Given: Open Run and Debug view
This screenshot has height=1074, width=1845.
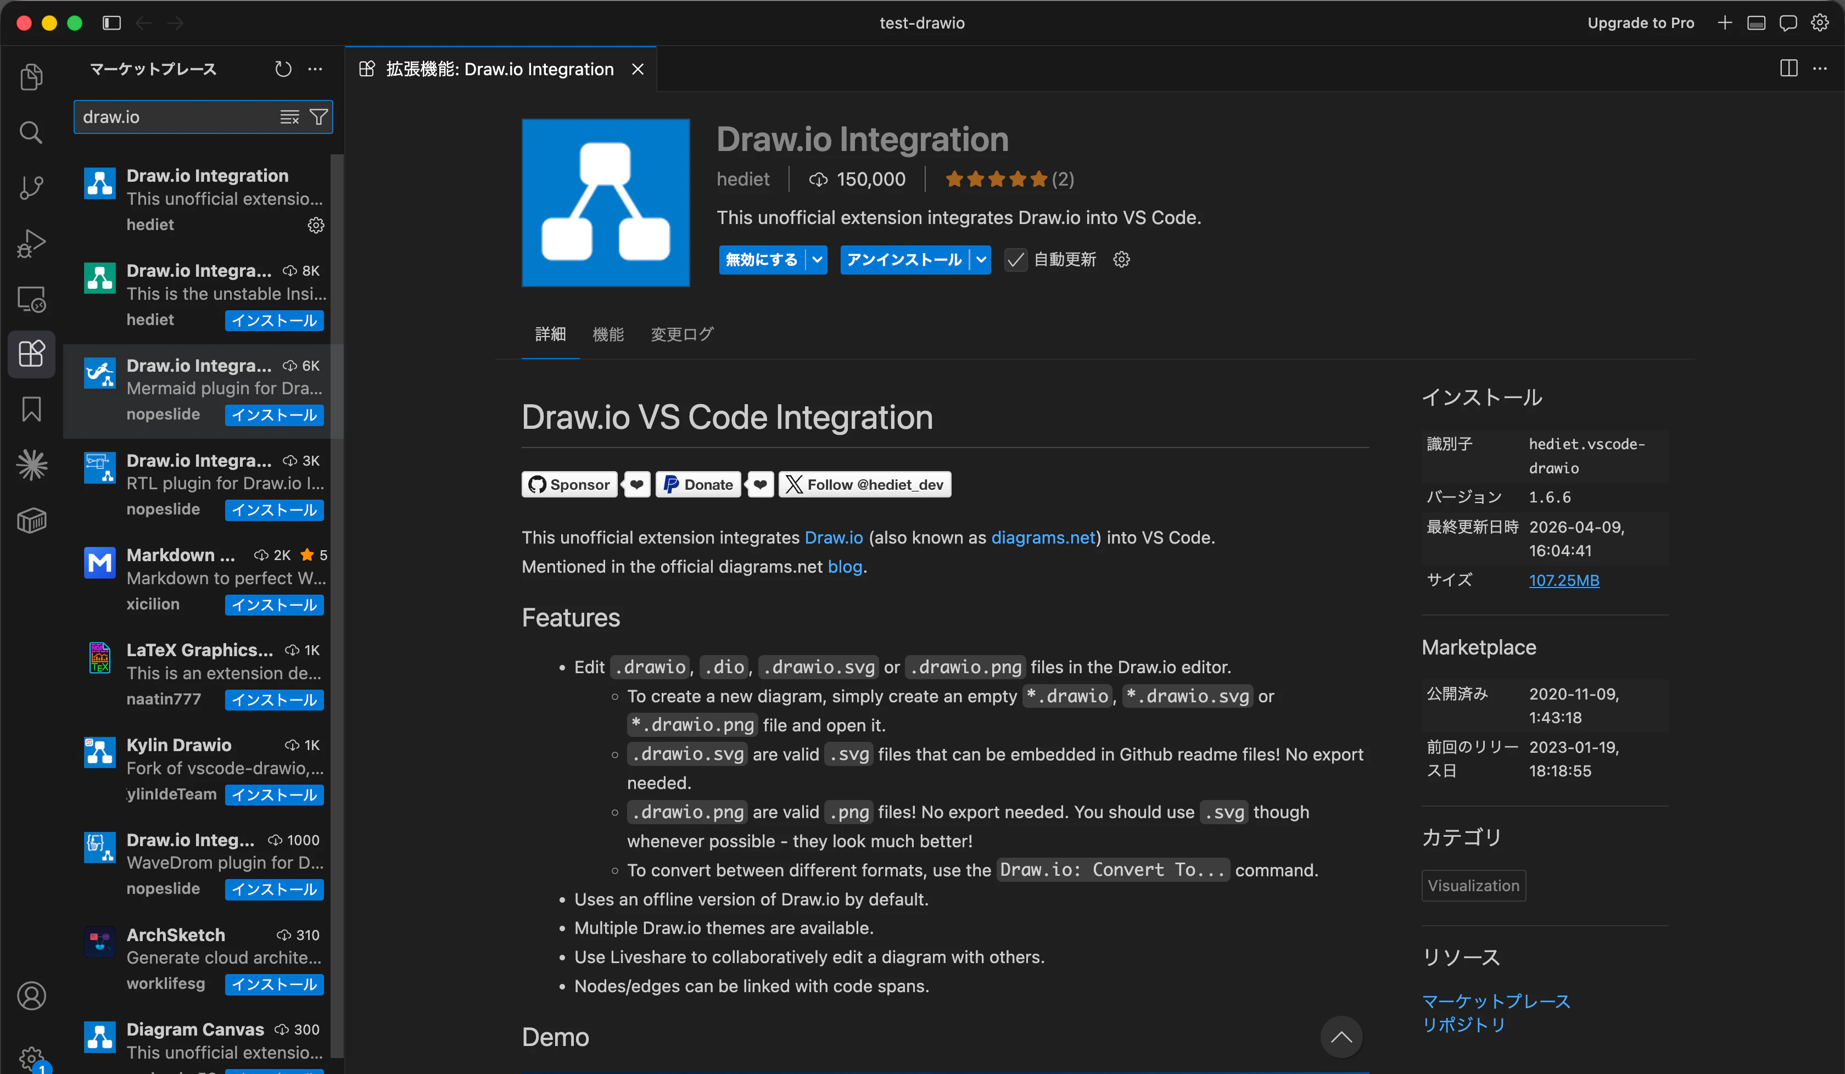Looking at the screenshot, I should click(x=31, y=243).
